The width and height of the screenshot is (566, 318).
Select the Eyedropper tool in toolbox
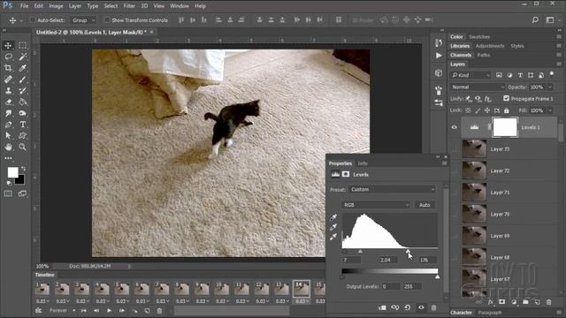(x=22, y=68)
